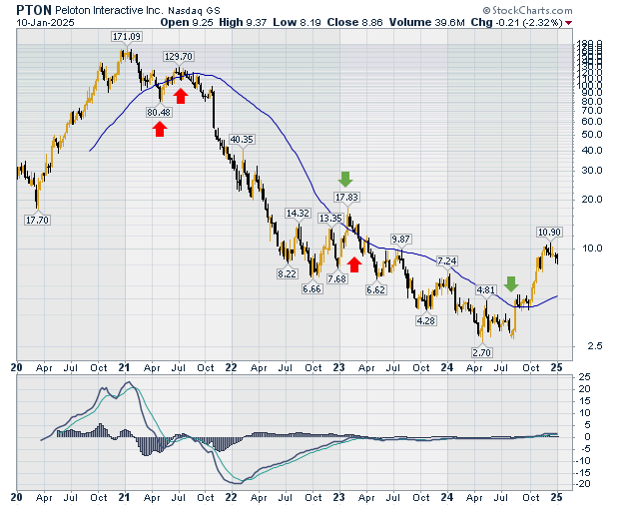Click the 9.87 price label

point(400,240)
